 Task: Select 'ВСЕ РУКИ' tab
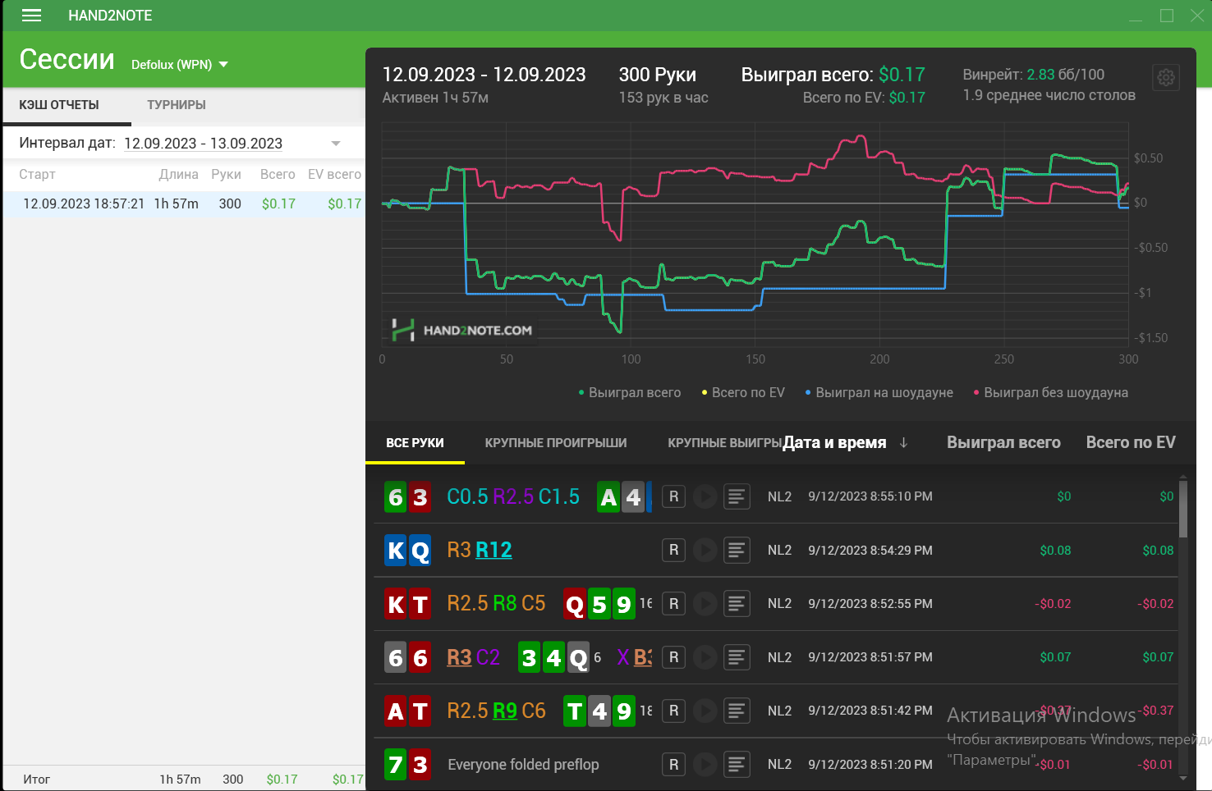coord(415,443)
